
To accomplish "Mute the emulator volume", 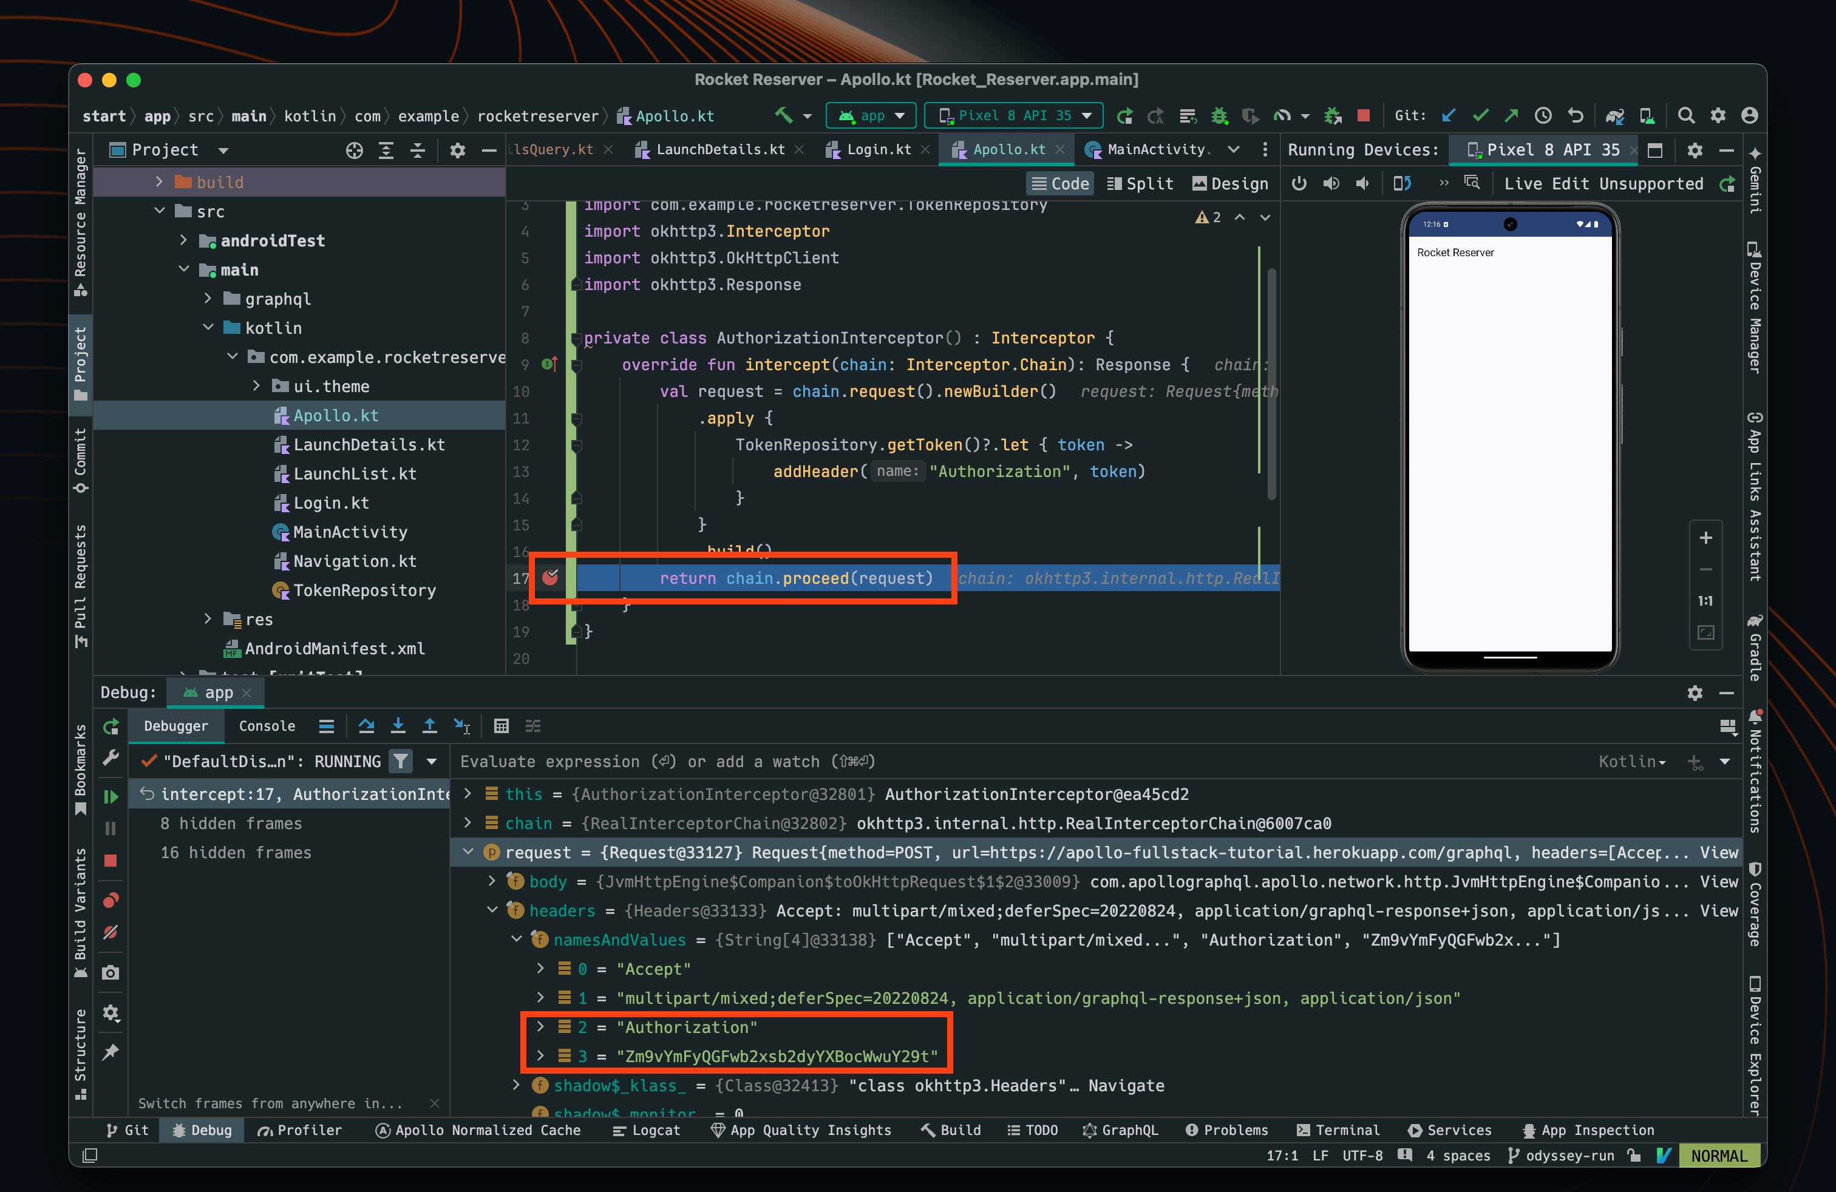I will tap(1362, 183).
